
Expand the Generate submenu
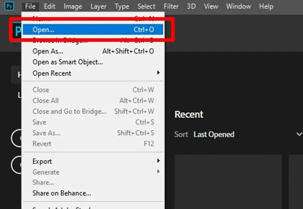[93, 172]
